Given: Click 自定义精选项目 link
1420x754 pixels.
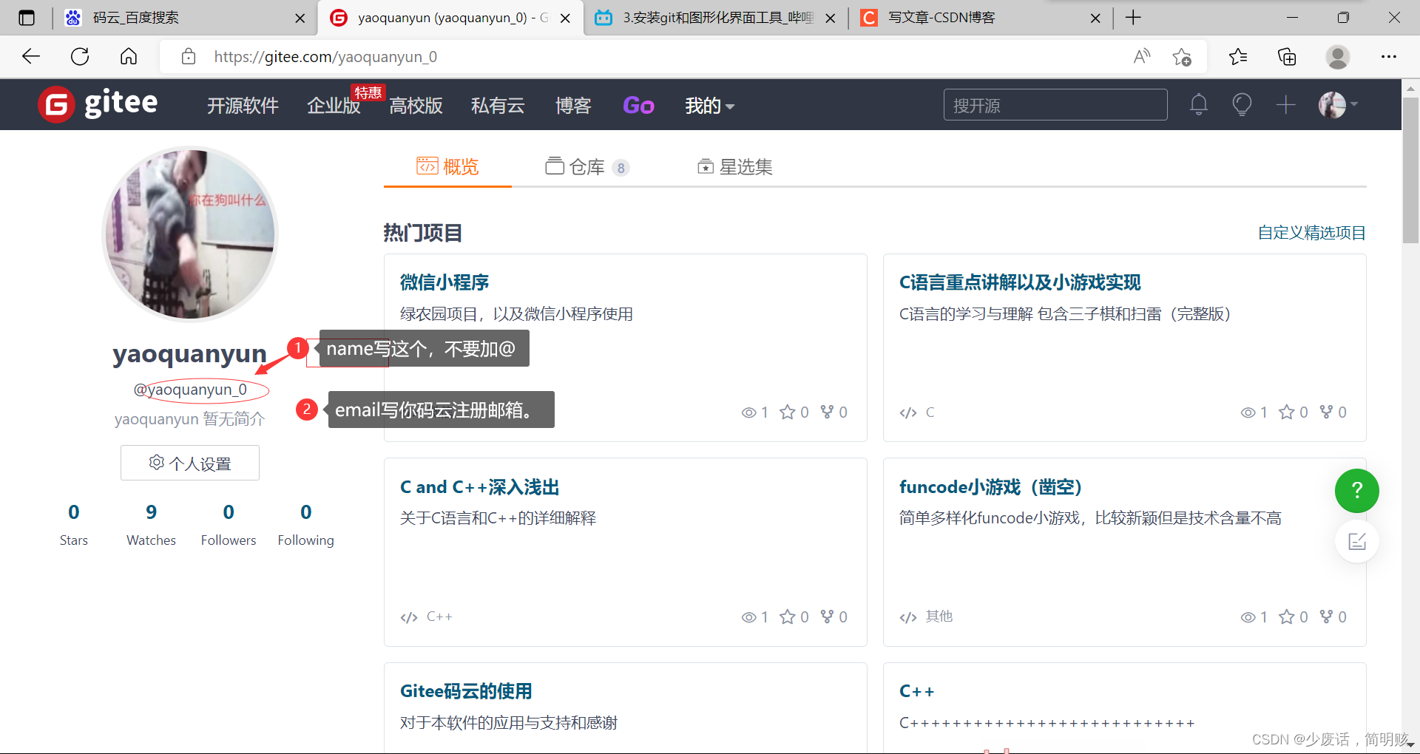Looking at the screenshot, I should click(x=1311, y=233).
